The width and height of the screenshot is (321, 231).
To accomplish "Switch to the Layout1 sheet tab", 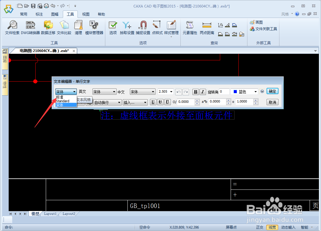I will 50,214.
